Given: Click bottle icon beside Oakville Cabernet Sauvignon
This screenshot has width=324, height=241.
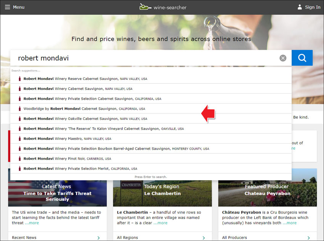Looking at the screenshot, I should (x=19, y=118).
